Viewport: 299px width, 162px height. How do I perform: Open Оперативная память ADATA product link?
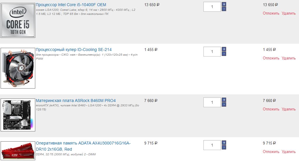[x=83, y=143]
